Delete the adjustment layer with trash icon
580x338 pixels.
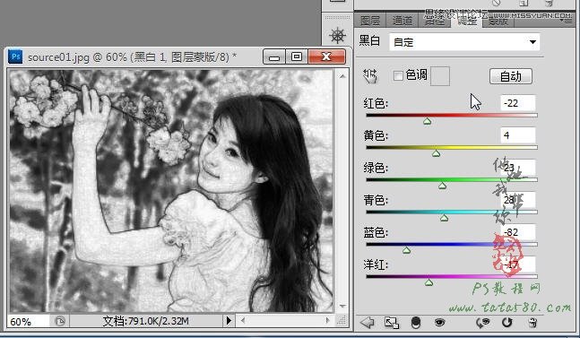click(x=532, y=323)
